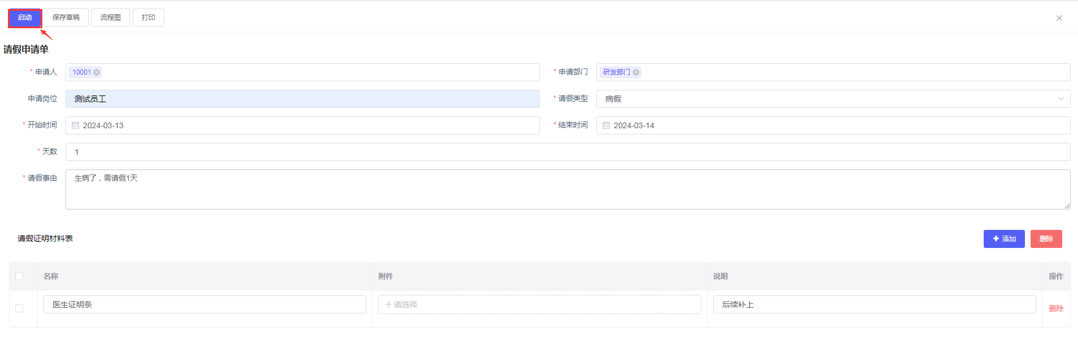Remove the 10001 applicant tag
This screenshot has height=353, width=1078.
pyautogui.click(x=97, y=72)
